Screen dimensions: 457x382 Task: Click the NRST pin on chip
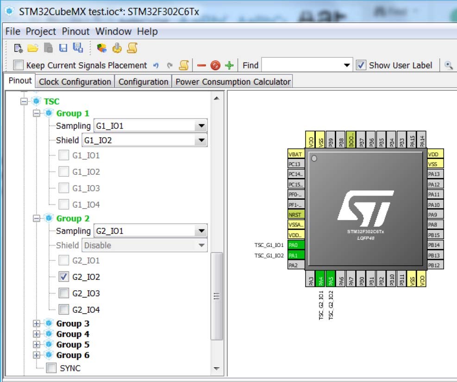pyautogui.click(x=296, y=215)
